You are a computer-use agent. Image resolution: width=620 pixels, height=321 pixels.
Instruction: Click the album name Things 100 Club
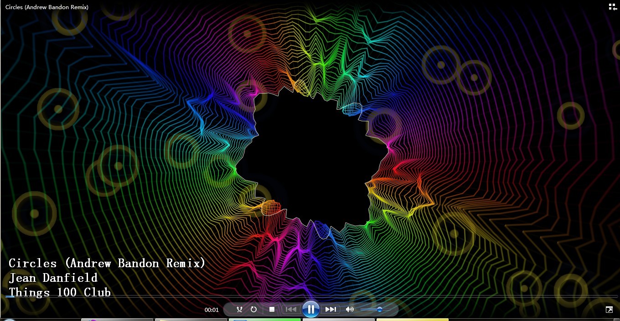60,292
